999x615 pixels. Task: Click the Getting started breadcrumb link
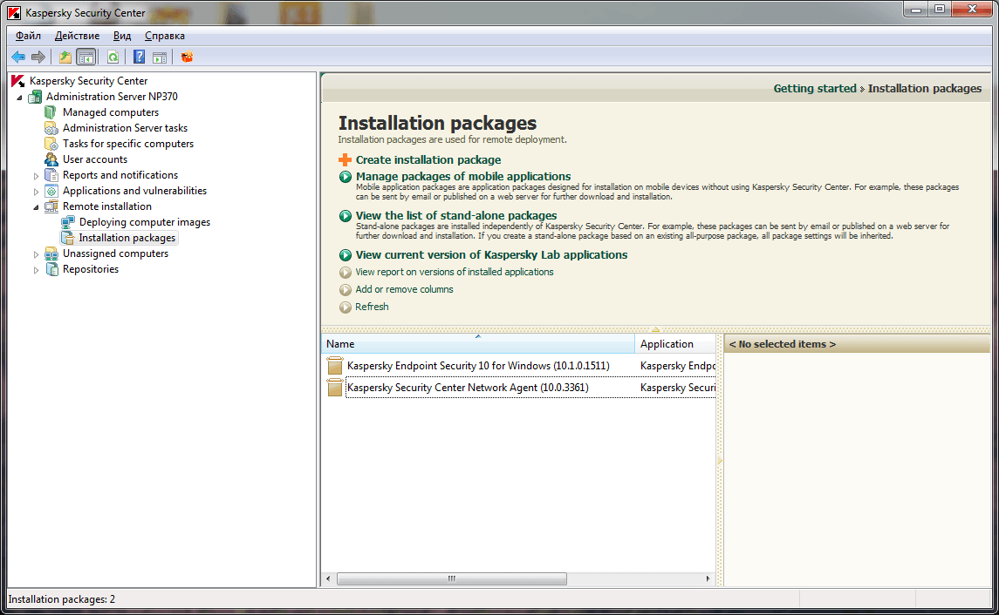tap(815, 88)
